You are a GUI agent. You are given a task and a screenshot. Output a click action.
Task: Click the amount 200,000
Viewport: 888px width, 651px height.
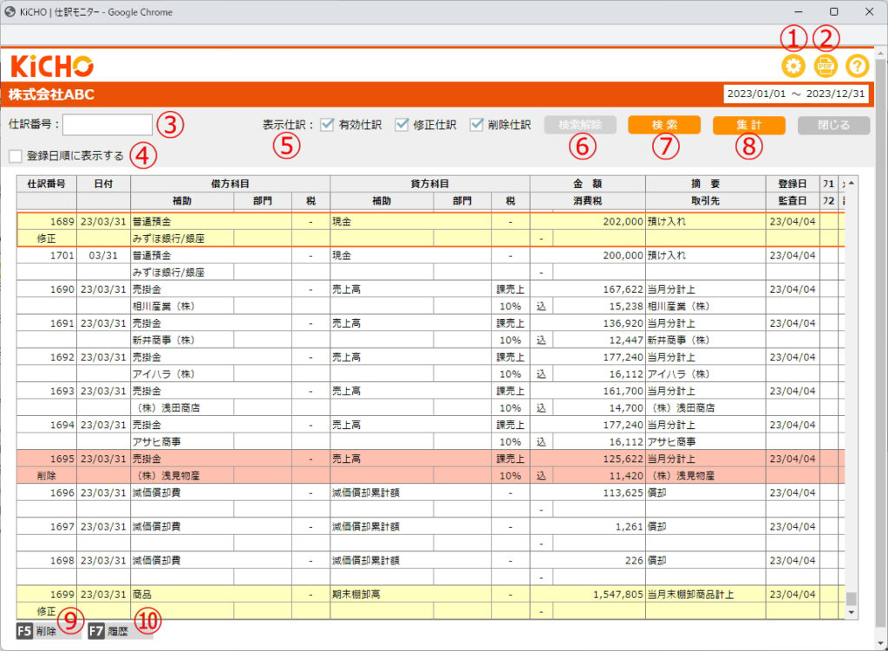point(623,256)
